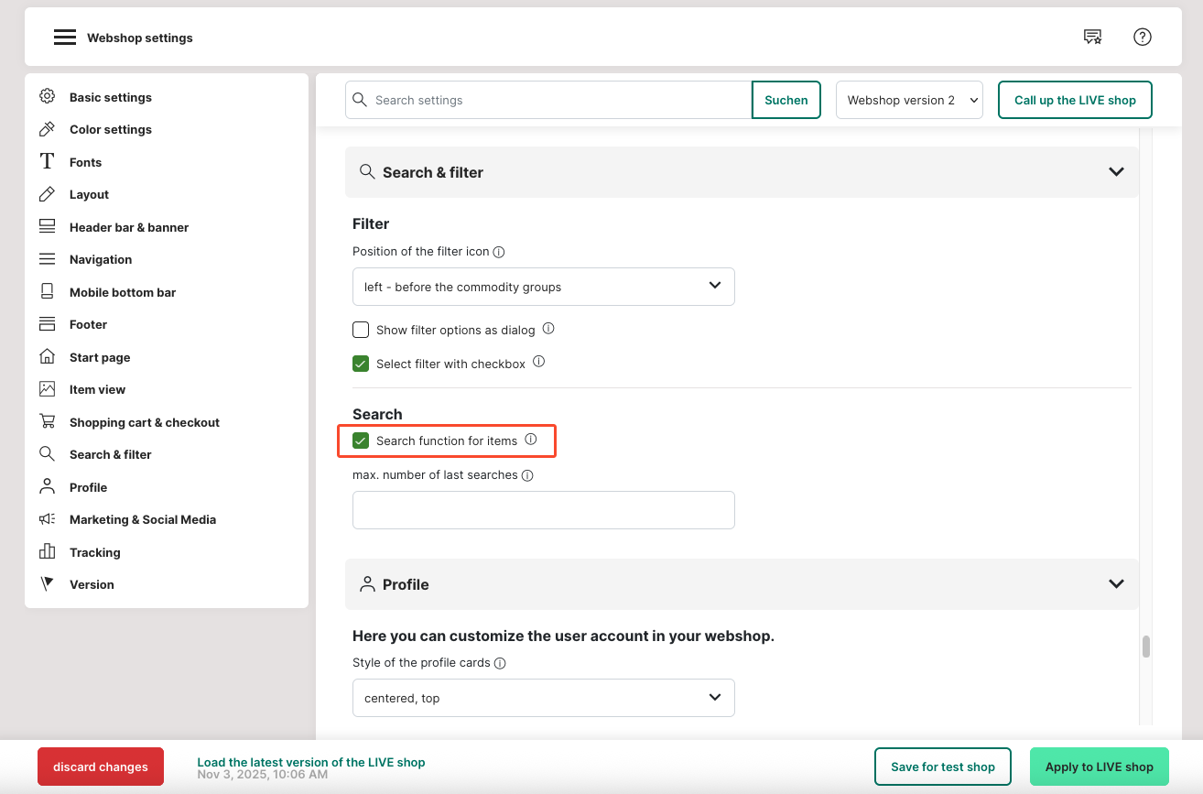1203x794 pixels.
Task: Open the filter icon position dropdown
Action: coord(543,287)
